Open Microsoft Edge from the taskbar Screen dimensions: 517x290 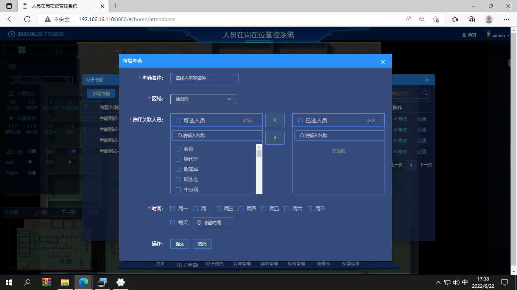pos(84,282)
